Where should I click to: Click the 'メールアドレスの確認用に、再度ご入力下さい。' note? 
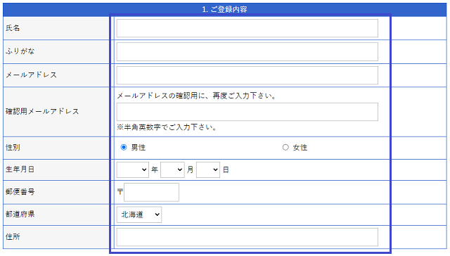pyautogui.click(x=196, y=96)
